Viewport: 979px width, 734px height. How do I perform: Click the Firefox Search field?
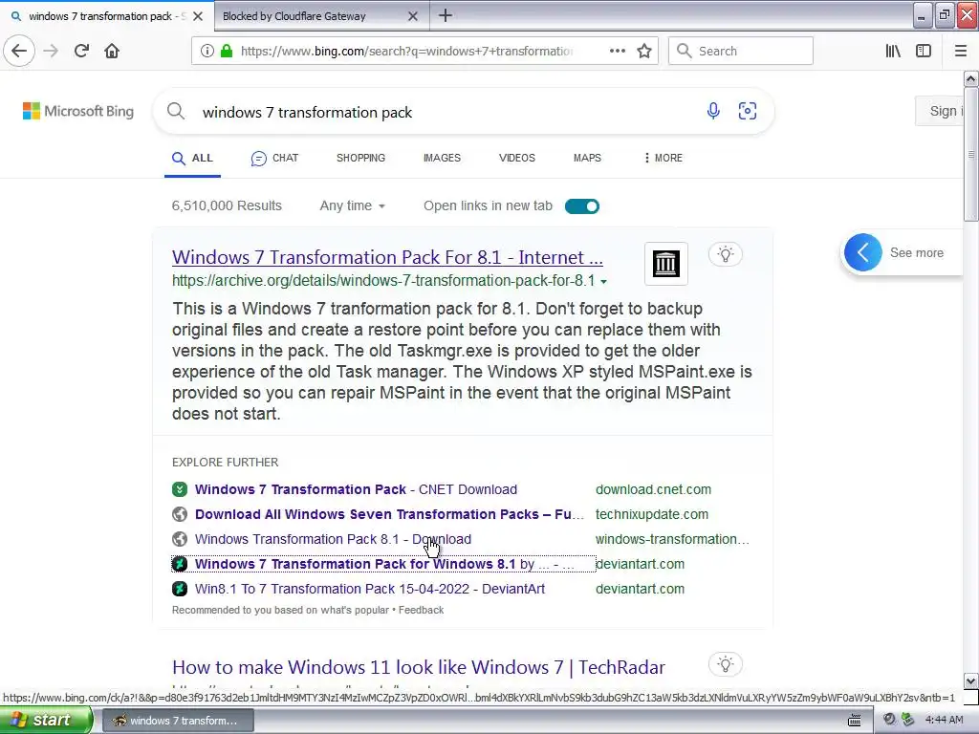click(x=741, y=51)
